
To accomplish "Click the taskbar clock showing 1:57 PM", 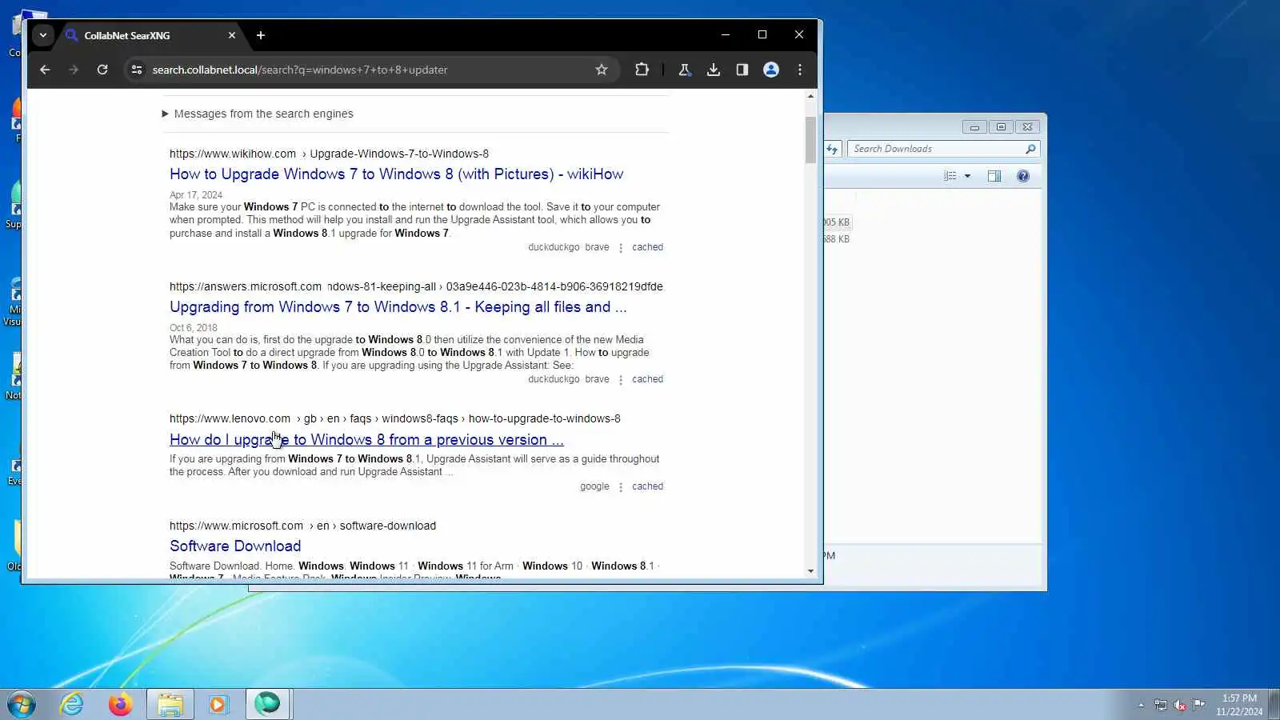I will coord(1239,705).
